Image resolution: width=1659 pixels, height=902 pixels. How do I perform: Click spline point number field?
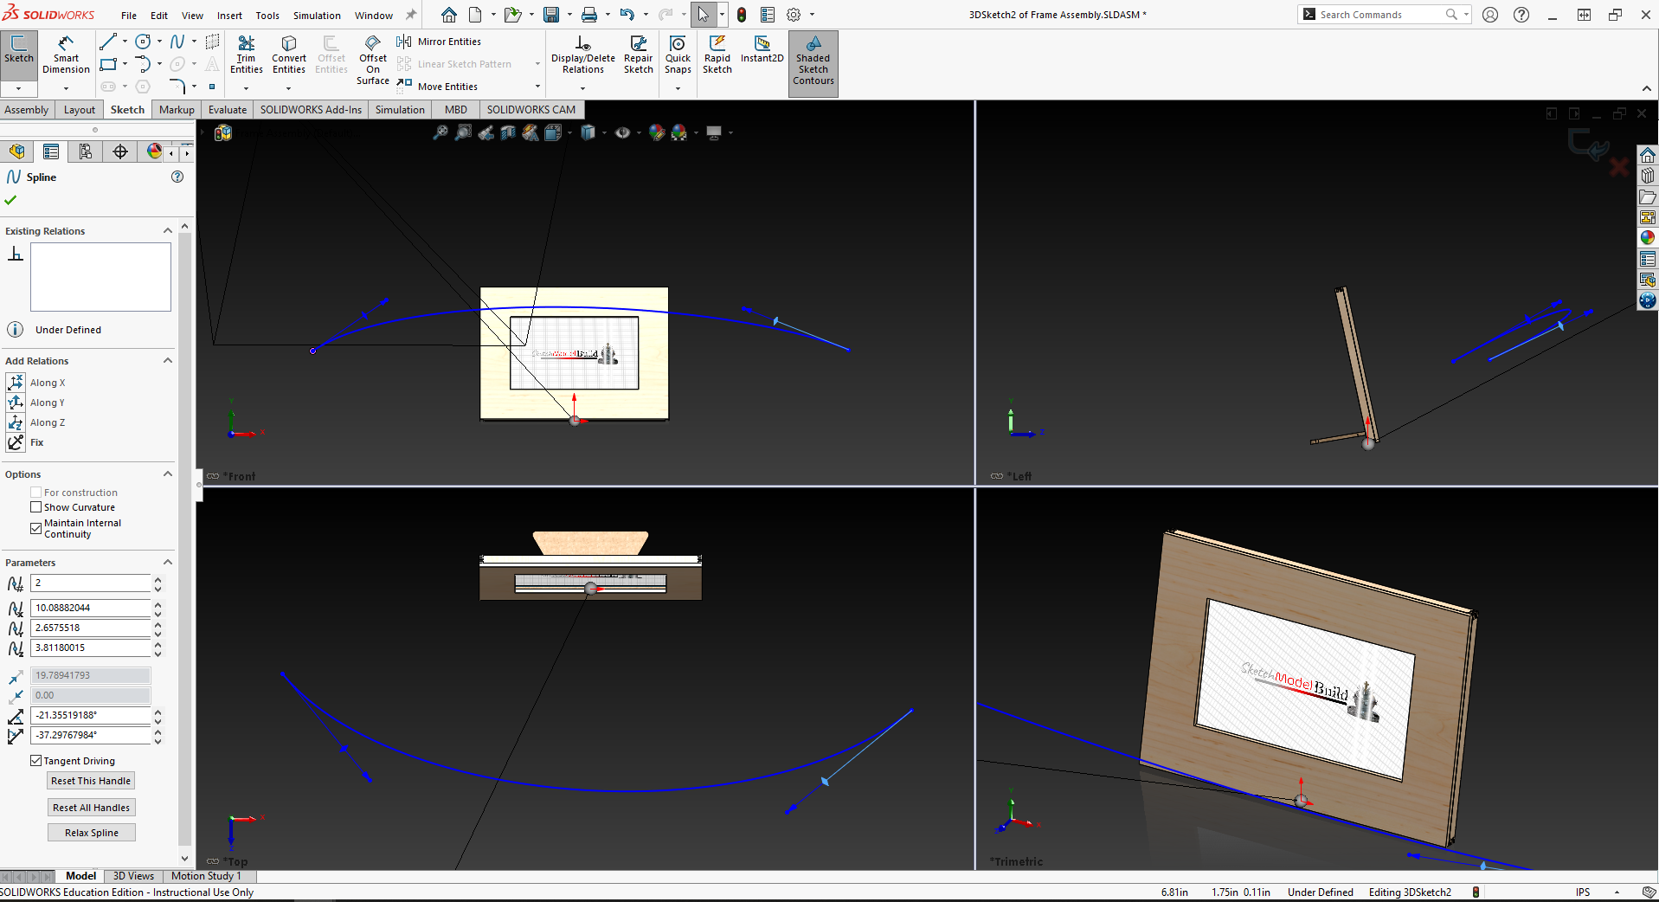pyautogui.click(x=91, y=583)
